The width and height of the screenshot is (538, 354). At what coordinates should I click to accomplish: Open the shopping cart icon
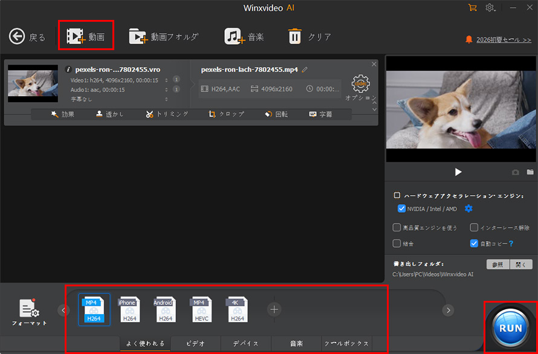pos(473,7)
